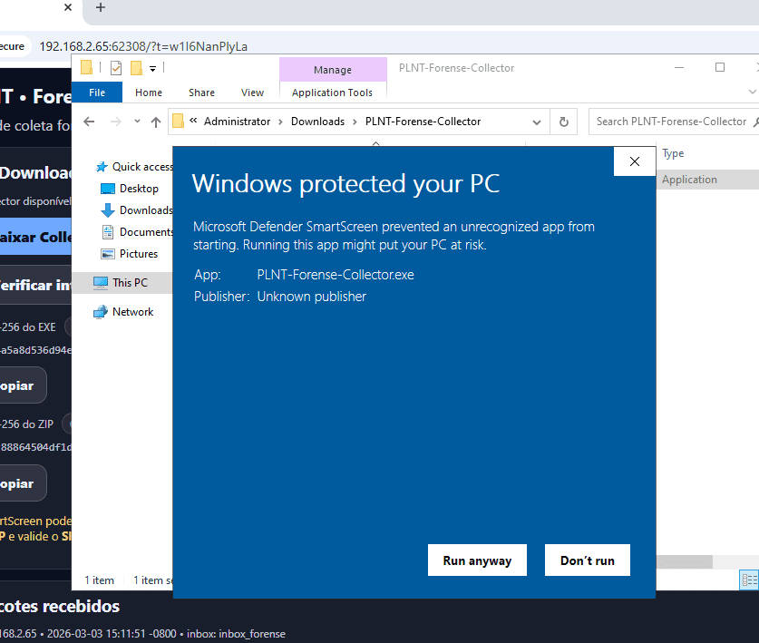Open the View ribbon tab

[252, 93]
